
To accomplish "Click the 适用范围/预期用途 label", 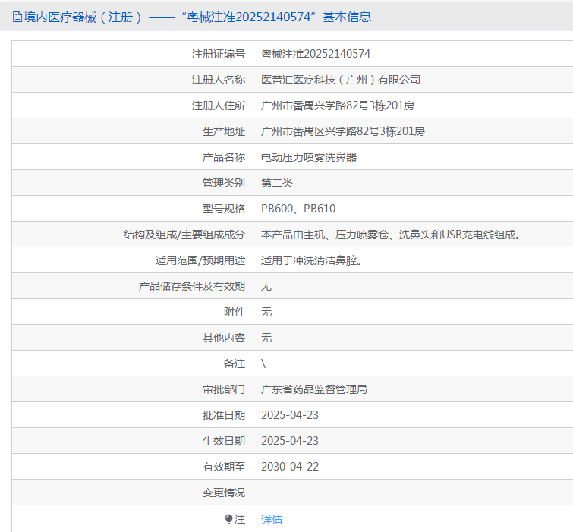I will (x=200, y=260).
